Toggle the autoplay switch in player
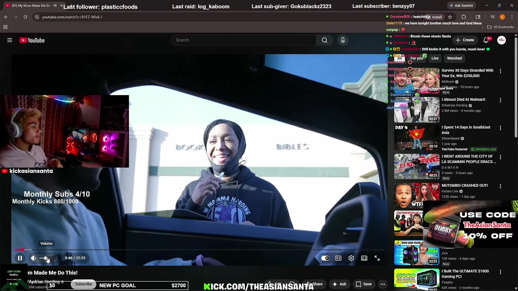Screen dimensions: 518x291 (x=325, y=258)
